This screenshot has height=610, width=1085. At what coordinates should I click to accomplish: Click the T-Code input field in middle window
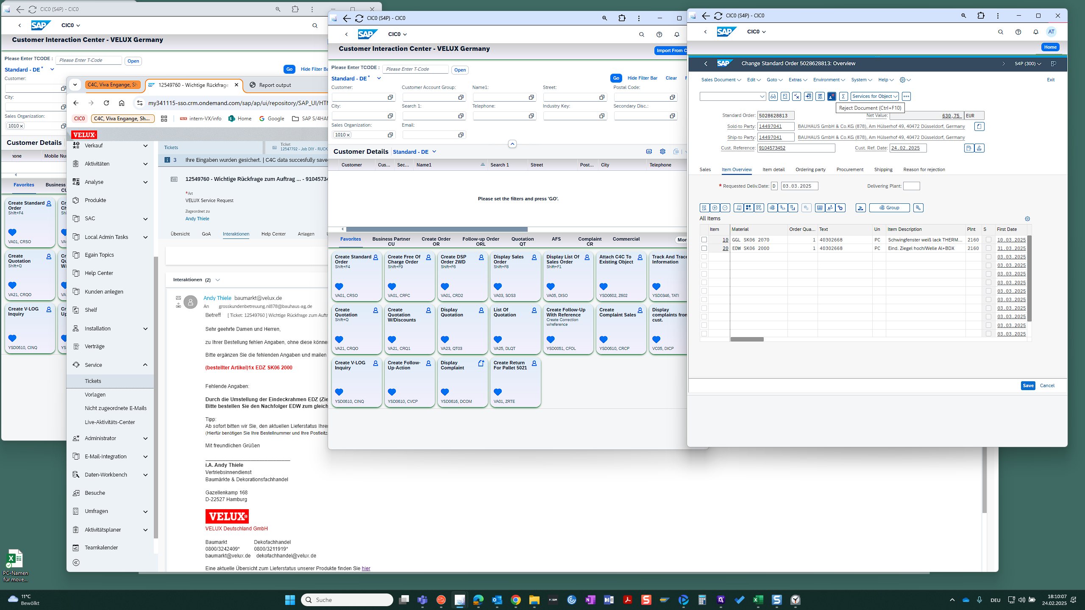415,69
